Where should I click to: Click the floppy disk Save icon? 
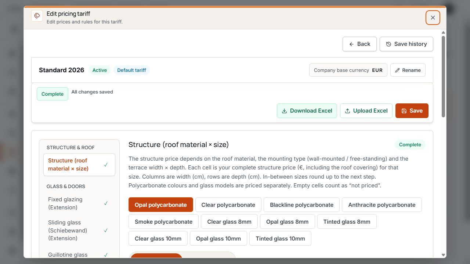(404, 111)
